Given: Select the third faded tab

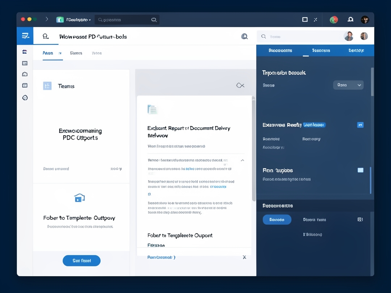Looking at the screenshot, I should [97, 53].
